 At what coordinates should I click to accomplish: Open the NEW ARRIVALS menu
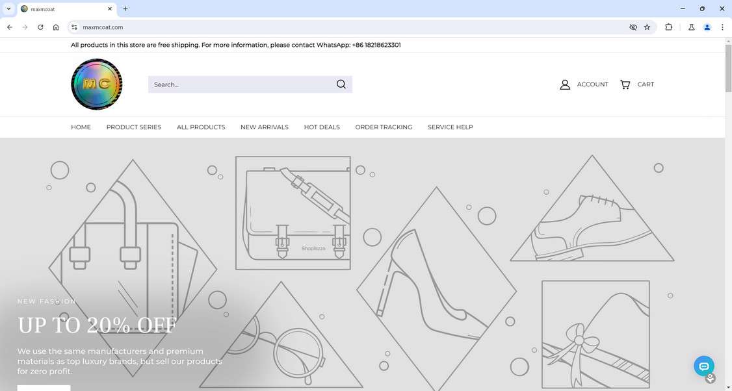point(264,127)
